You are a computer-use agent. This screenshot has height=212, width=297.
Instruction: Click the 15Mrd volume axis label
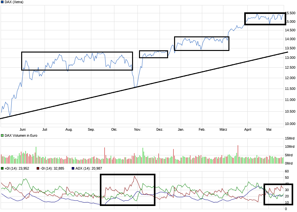tap(290, 138)
